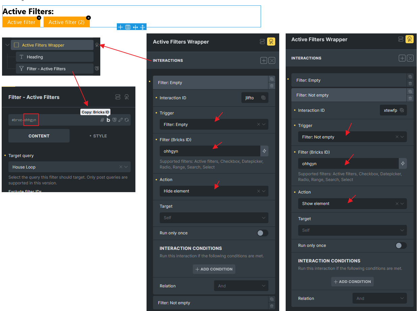The width and height of the screenshot is (417, 311).
Task: Copy the interaction ID jlifto
Action: click(x=263, y=98)
